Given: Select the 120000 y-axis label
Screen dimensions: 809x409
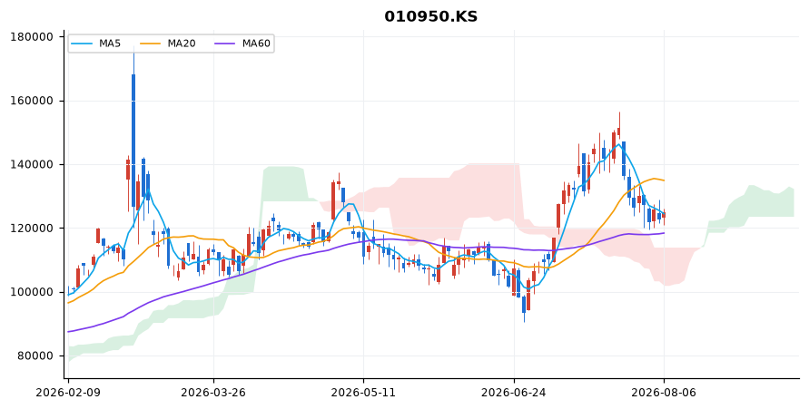Looking at the screenshot, I should pos(32,229).
